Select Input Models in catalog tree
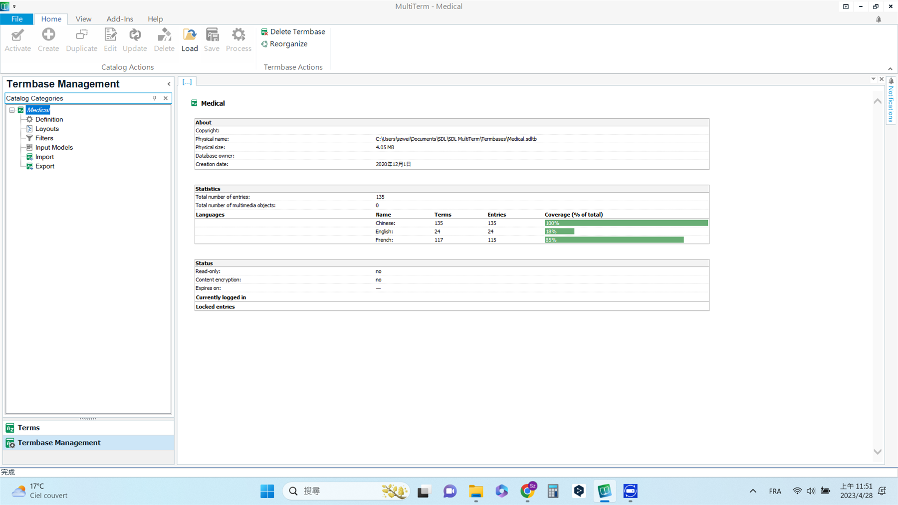This screenshot has height=505, width=898. pyautogui.click(x=54, y=148)
